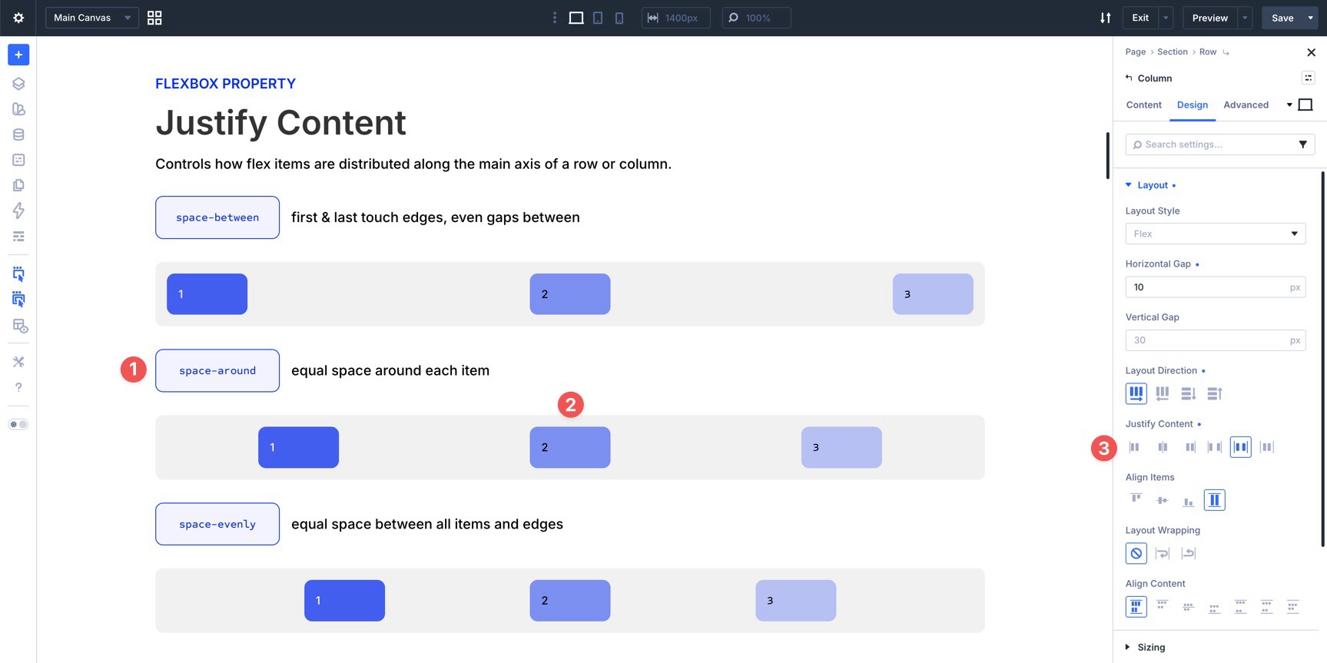Open the help question mark
The width and height of the screenshot is (1327, 663).
(x=18, y=387)
